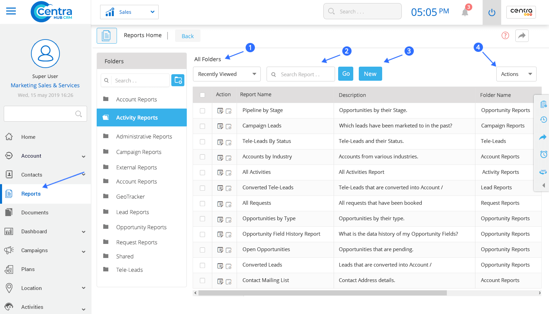Click the history clock icon in side panel
549x314 pixels.
[x=543, y=120]
